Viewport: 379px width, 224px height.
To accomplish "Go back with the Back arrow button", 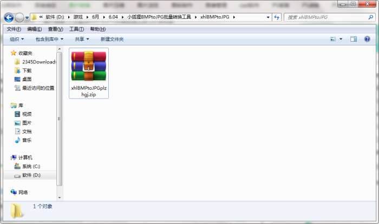I will (9, 17).
